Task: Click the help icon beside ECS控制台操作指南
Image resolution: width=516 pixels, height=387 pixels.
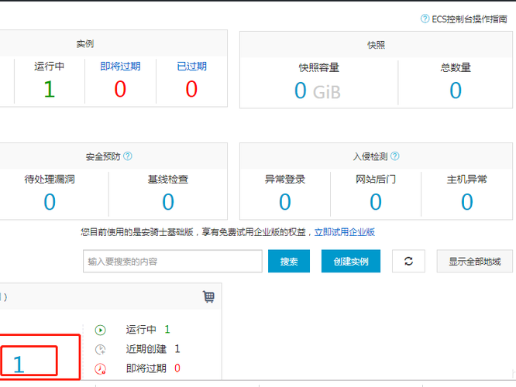Action: 425,19
